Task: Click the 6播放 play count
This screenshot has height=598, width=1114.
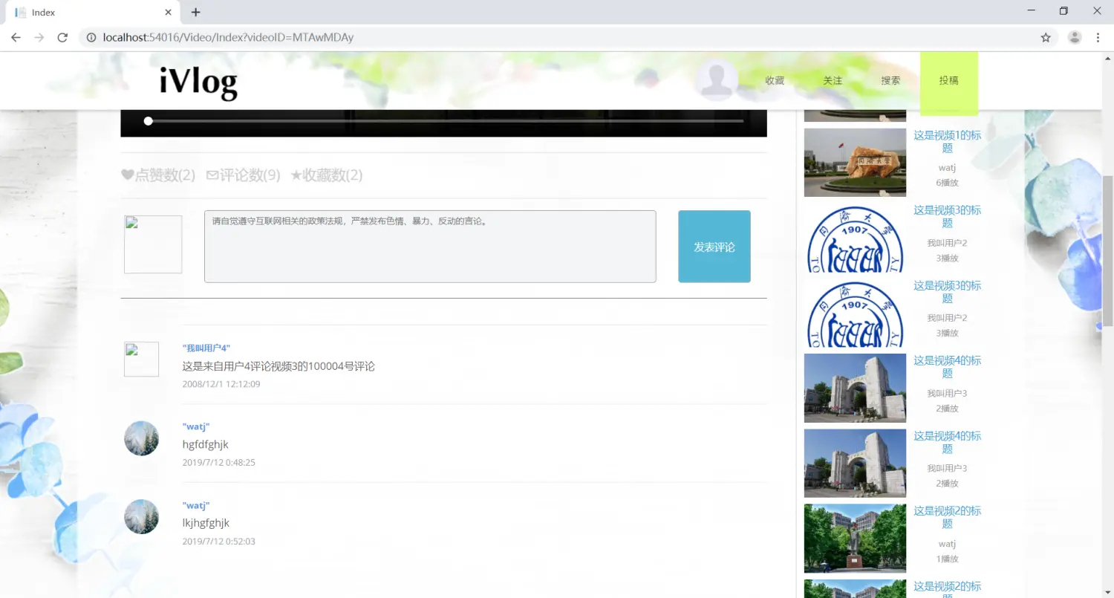Action: 947,183
